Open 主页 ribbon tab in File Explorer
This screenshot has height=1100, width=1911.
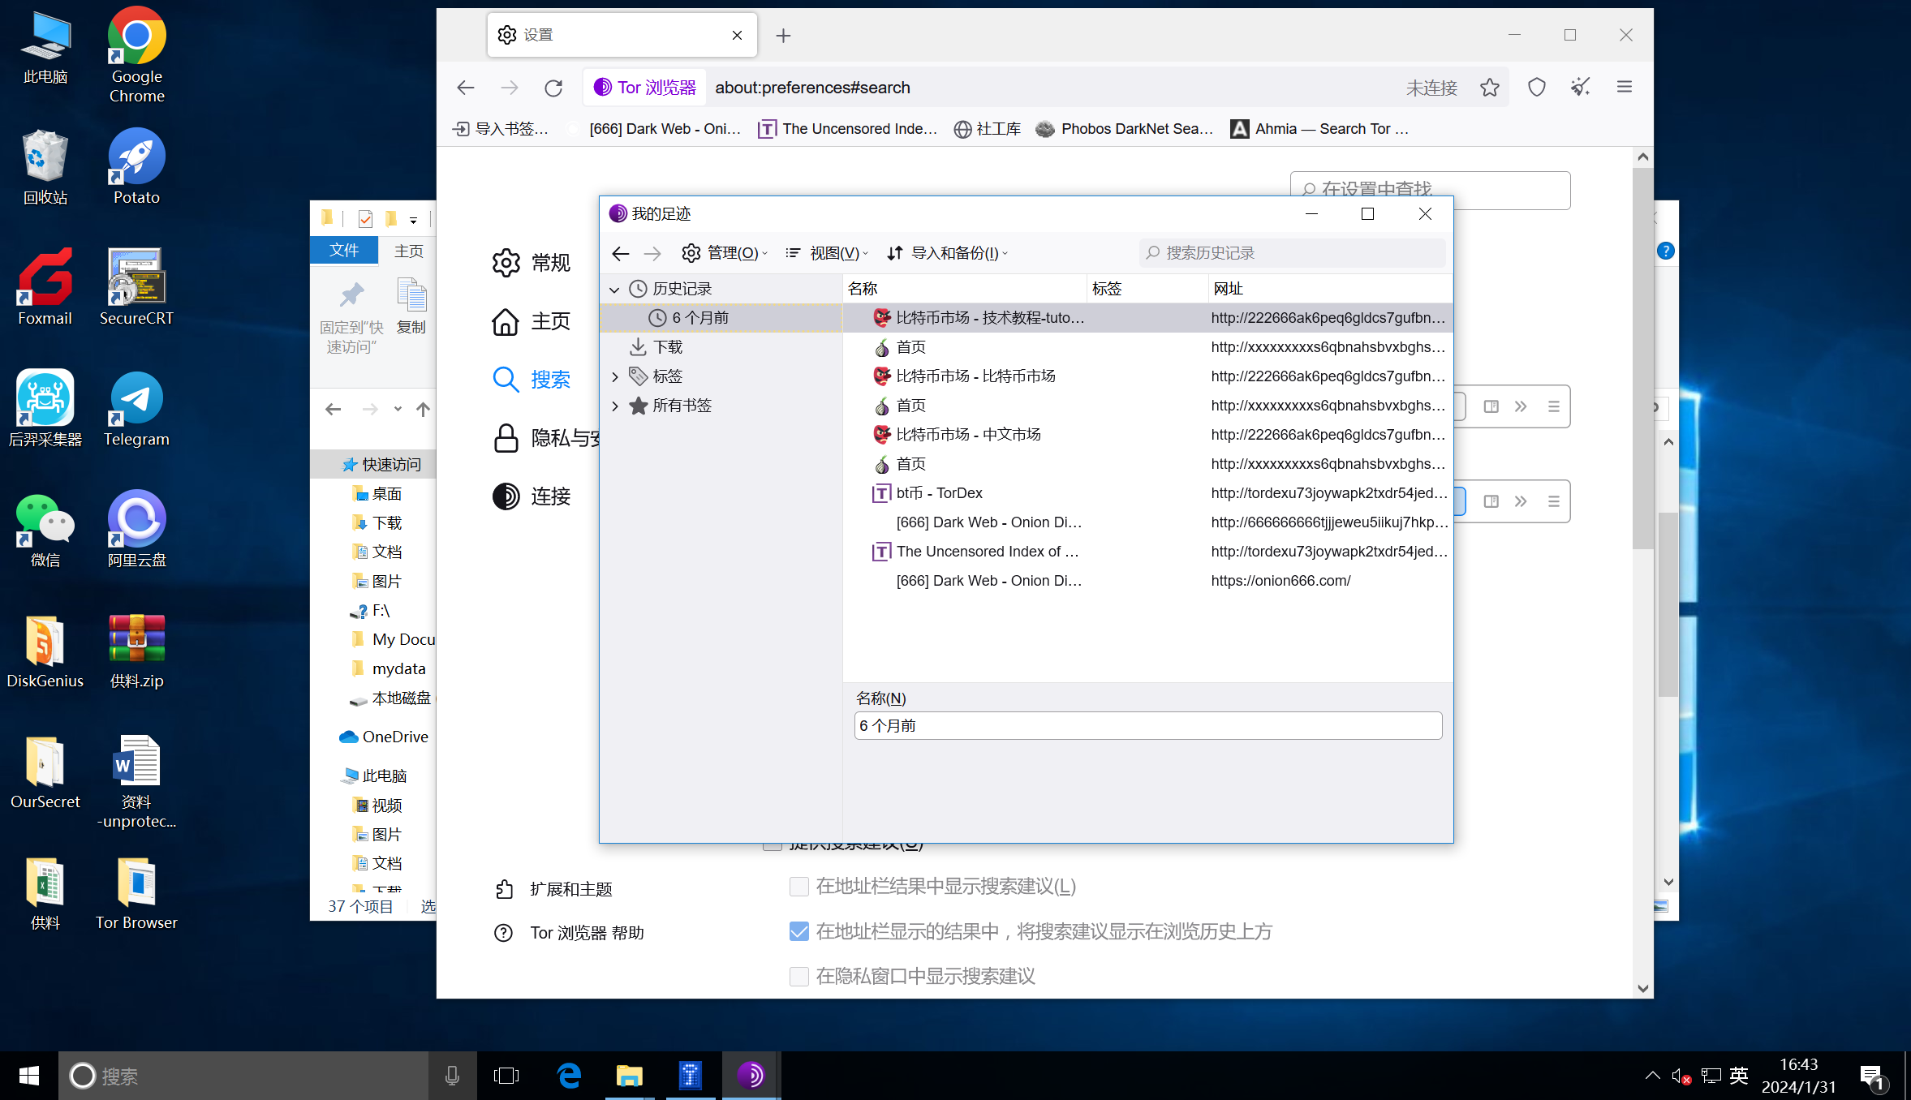[409, 251]
